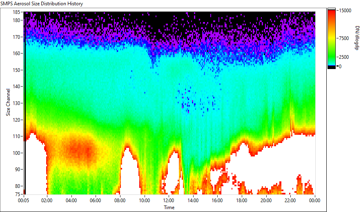Click the 14:00 time tick label
Viewport: 361px width, 212px height.
click(193, 201)
